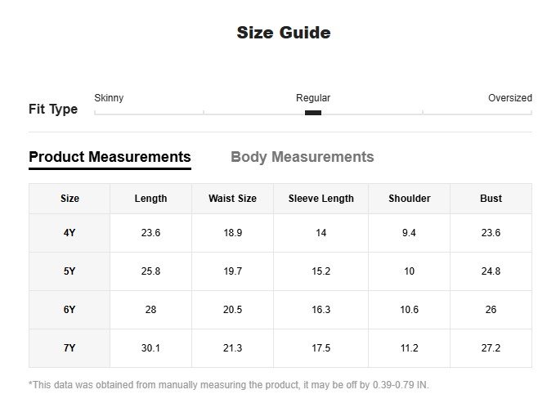Click the Shoulder column header
The height and width of the screenshot is (403, 556).
pos(409,199)
